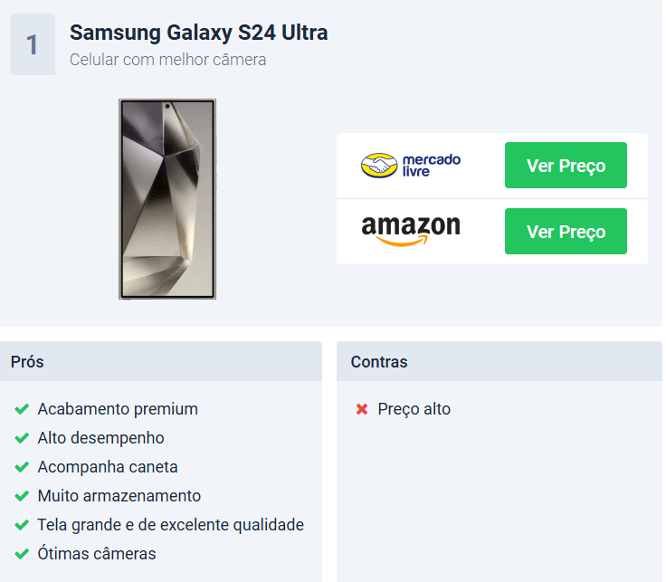The width and height of the screenshot is (666, 582).
Task: Click the checkmark beside Acompanha caneta
Action: [22, 467]
